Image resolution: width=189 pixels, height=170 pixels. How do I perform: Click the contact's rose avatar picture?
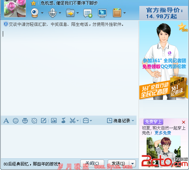point(15,8)
